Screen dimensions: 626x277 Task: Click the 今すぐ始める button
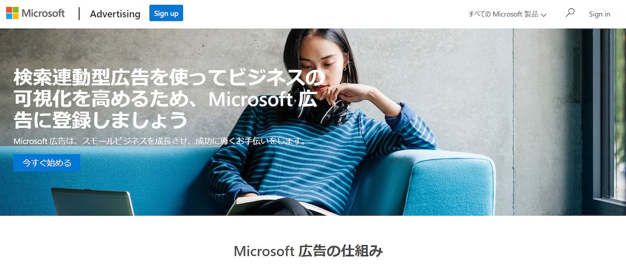pyautogui.click(x=47, y=163)
